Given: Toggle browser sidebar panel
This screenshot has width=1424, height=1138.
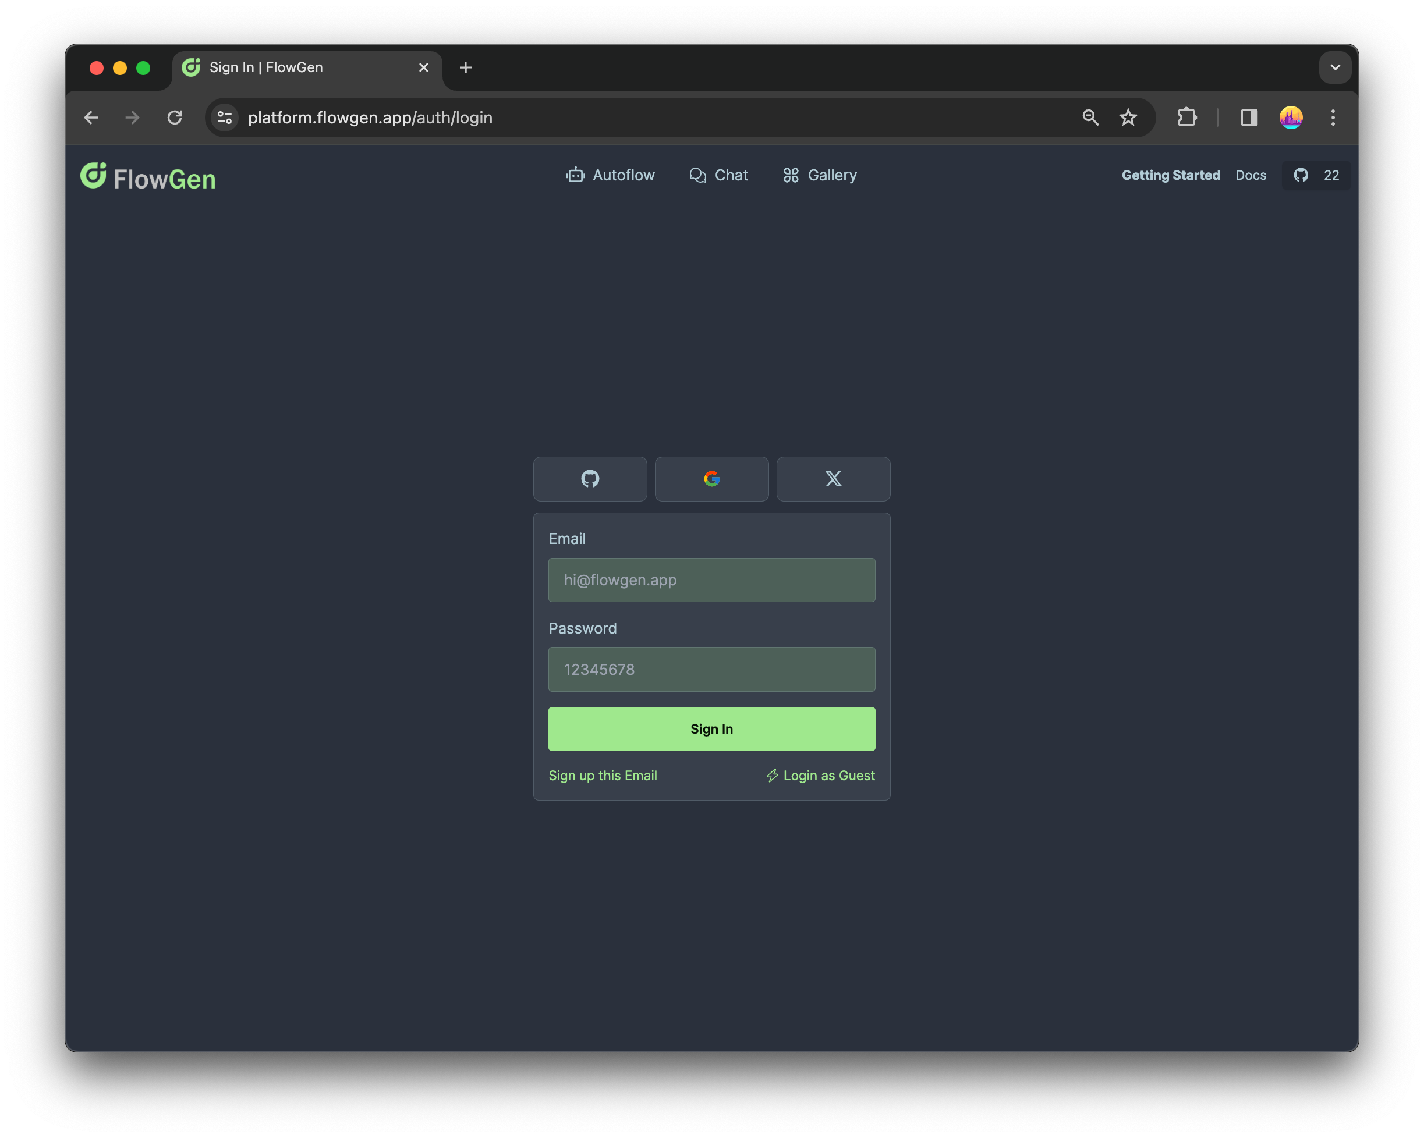Looking at the screenshot, I should [x=1248, y=116].
